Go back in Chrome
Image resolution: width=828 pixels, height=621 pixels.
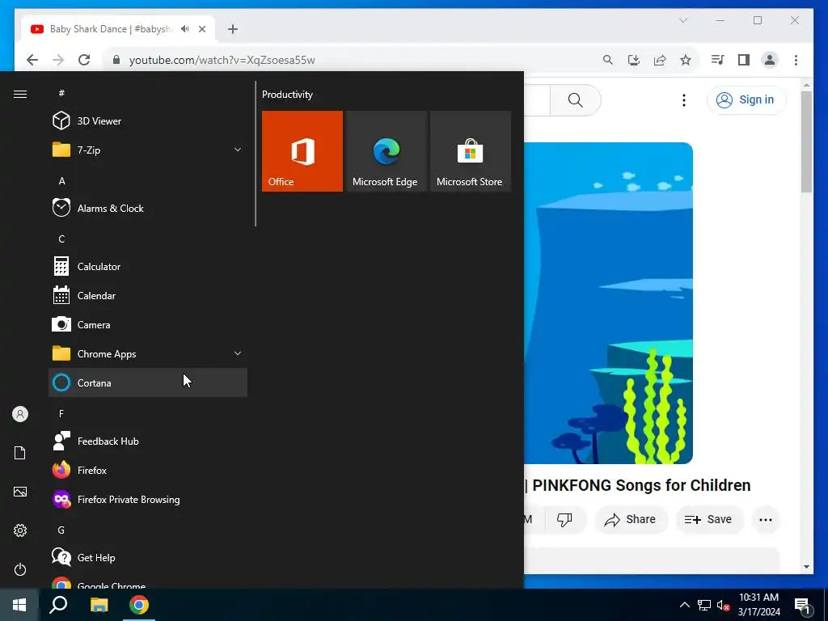tap(32, 60)
